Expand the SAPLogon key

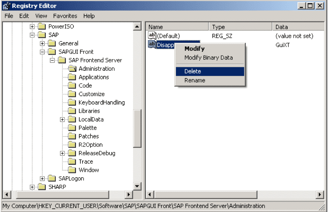tap(42, 179)
